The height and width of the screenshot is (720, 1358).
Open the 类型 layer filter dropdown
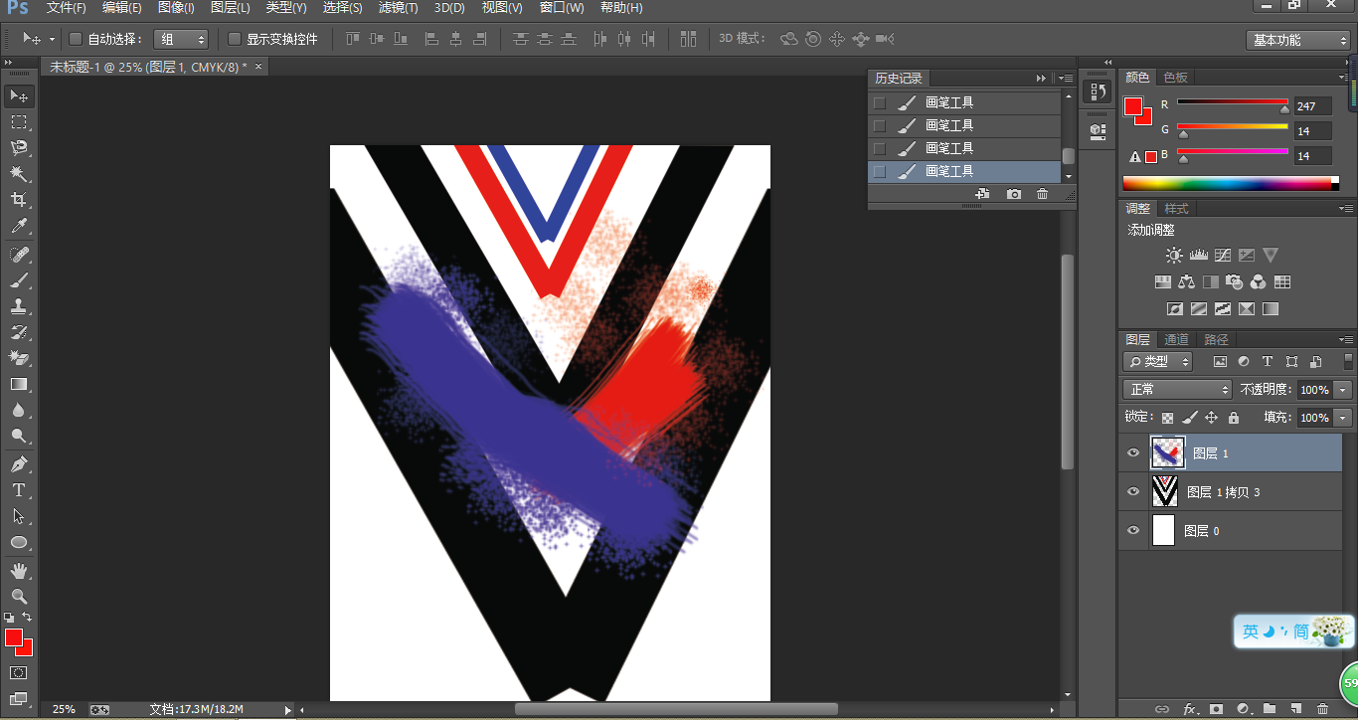(1158, 362)
